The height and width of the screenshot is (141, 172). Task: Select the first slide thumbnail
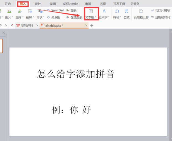(1, 46)
